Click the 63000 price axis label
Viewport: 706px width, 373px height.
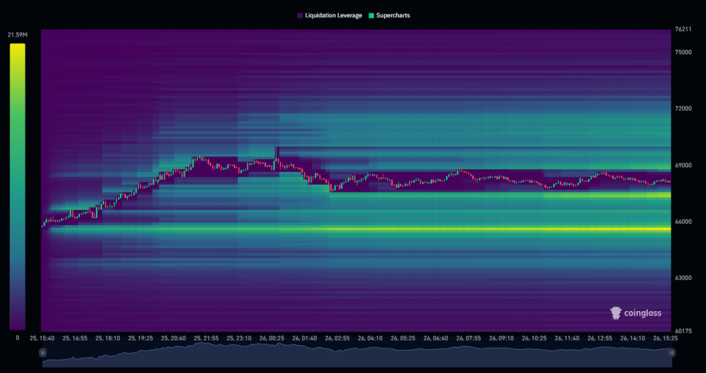(683, 278)
